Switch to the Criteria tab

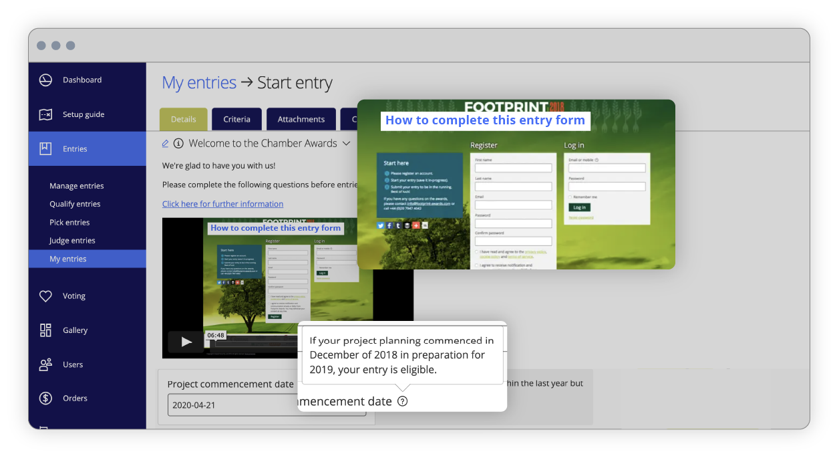pyautogui.click(x=237, y=119)
